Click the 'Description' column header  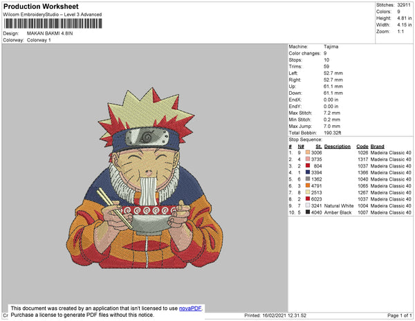[338, 147]
